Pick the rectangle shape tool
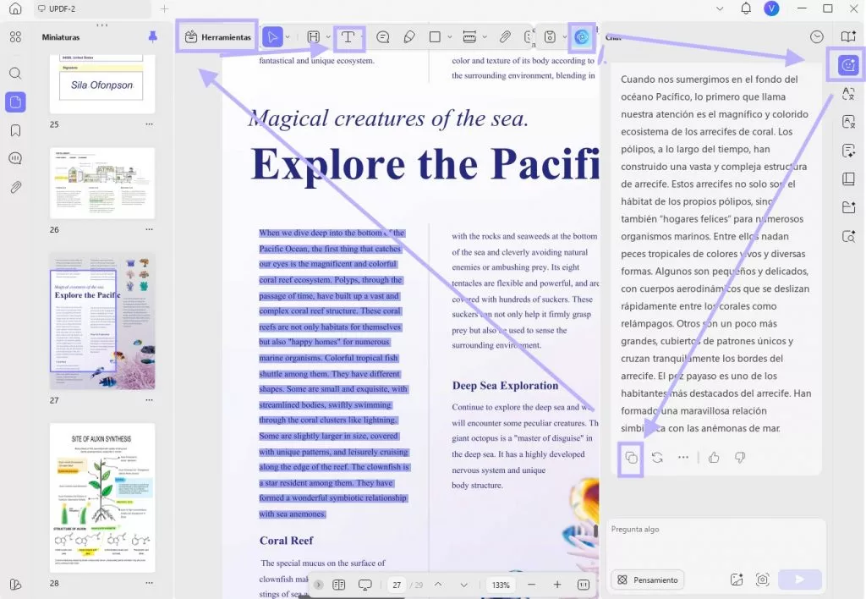Screen dimensions: 866x599 coord(435,37)
